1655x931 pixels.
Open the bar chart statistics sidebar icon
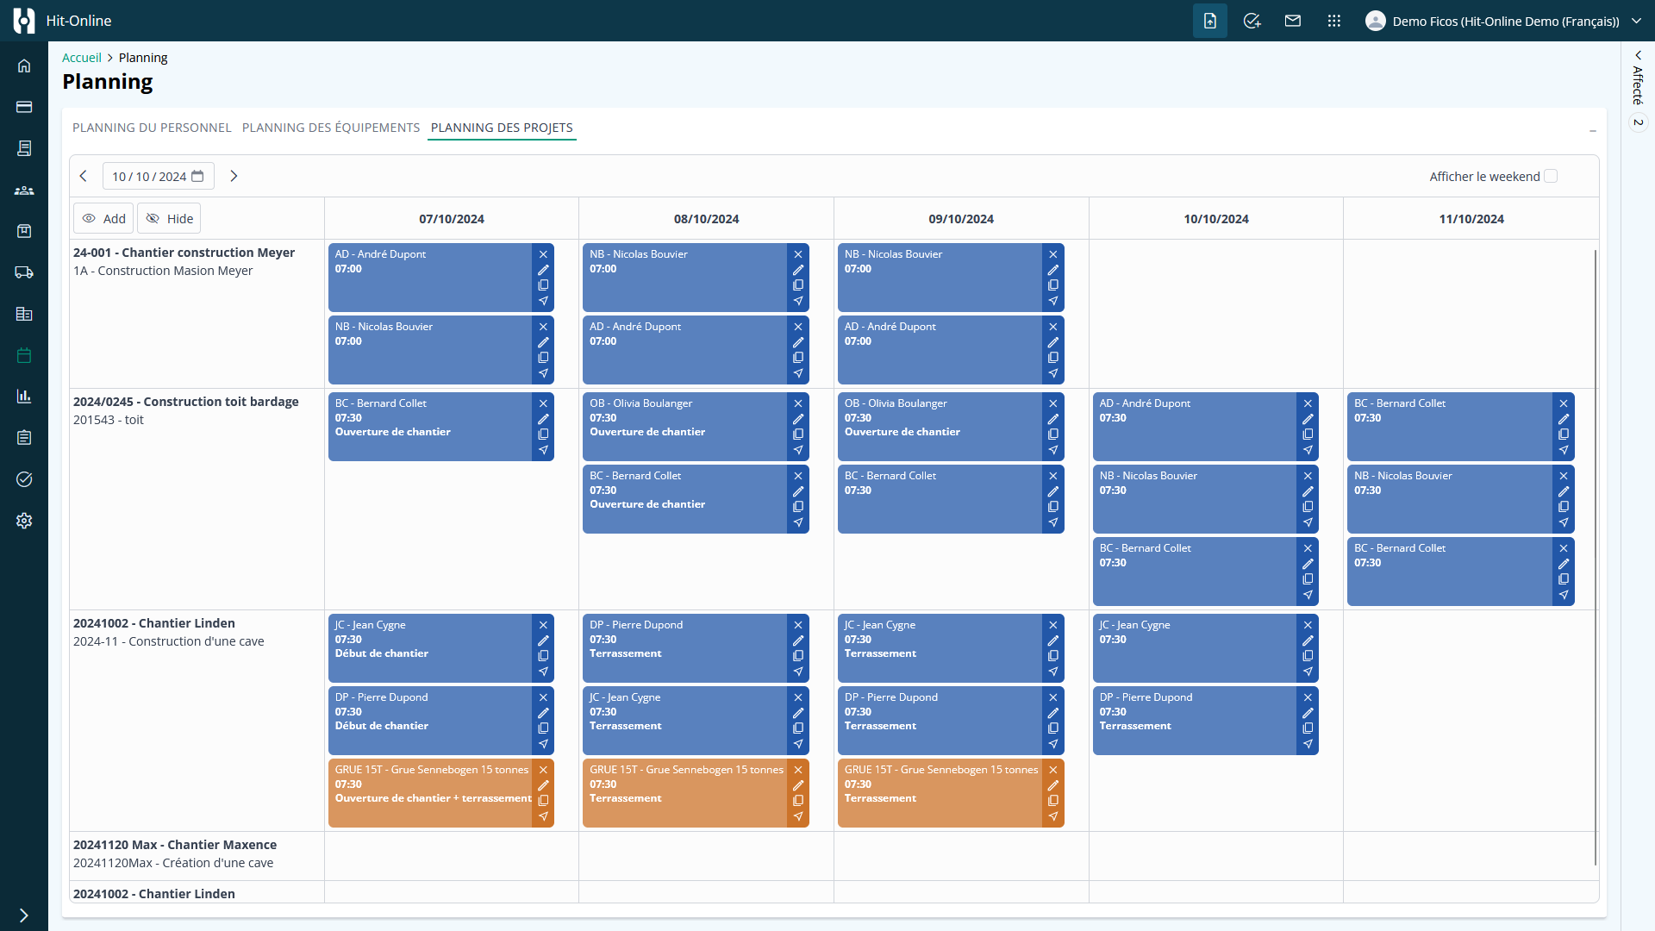coord(24,397)
